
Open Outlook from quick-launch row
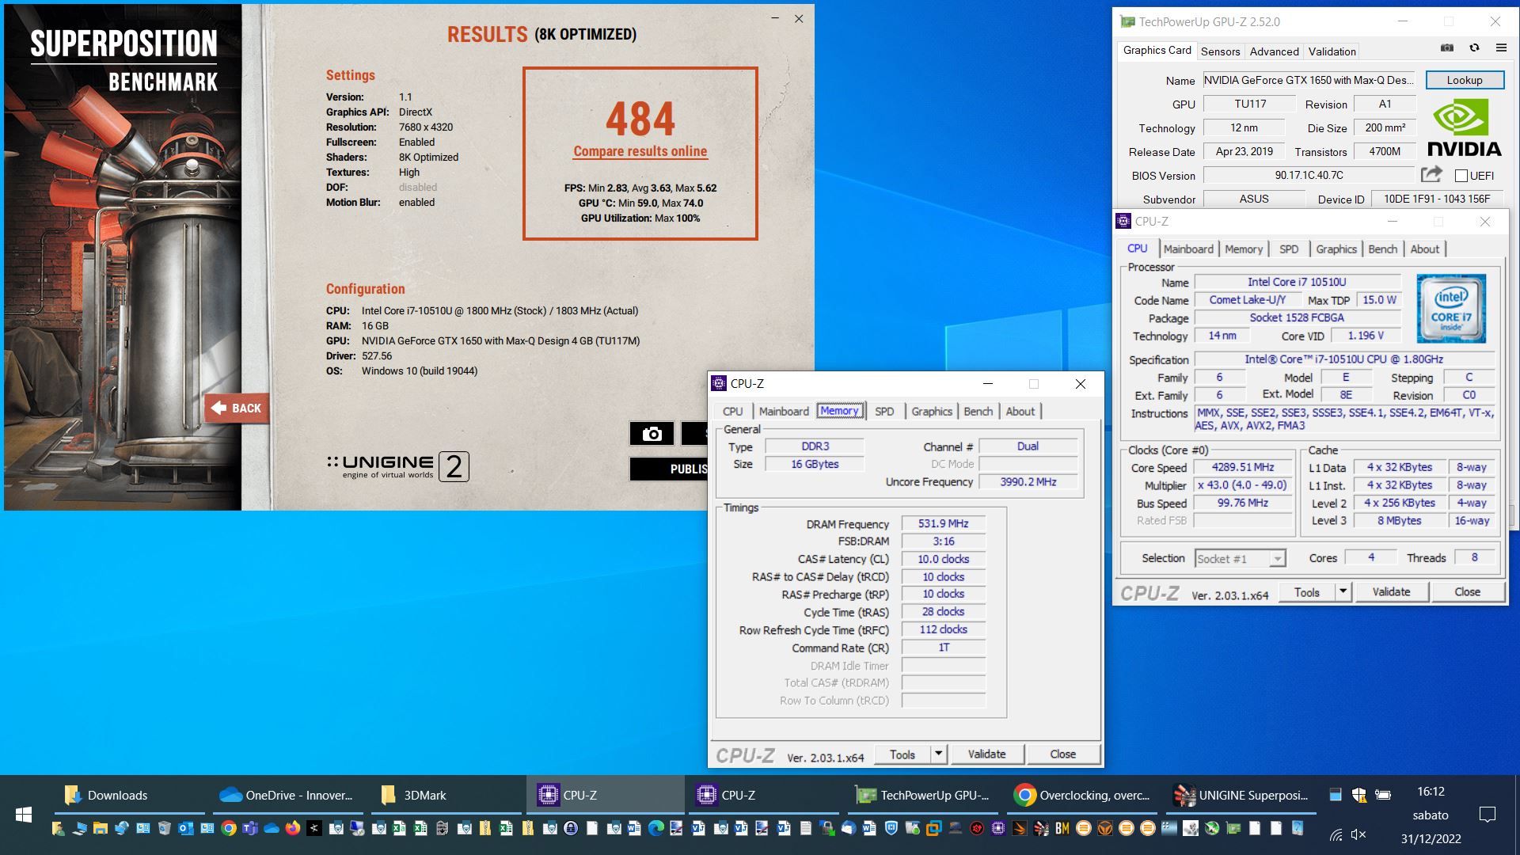(x=186, y=829)
